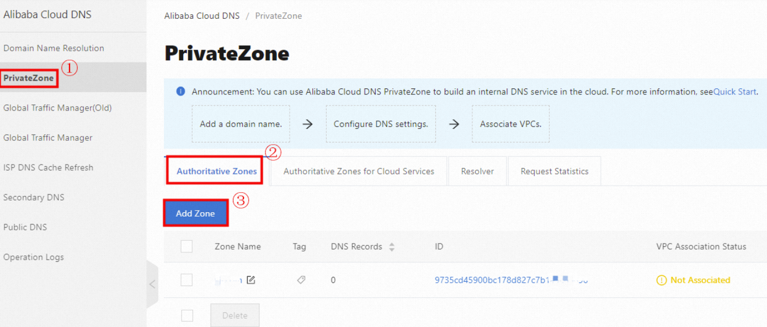
Task: Open the Tag icon for the zone row
Action: click(x=301, y=280)
